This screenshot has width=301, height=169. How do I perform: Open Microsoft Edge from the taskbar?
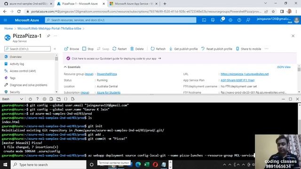click(138, 164)
